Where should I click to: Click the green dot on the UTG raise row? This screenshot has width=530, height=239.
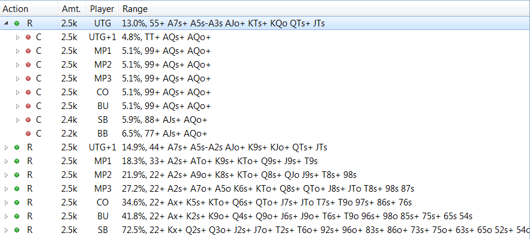point(17,23)
